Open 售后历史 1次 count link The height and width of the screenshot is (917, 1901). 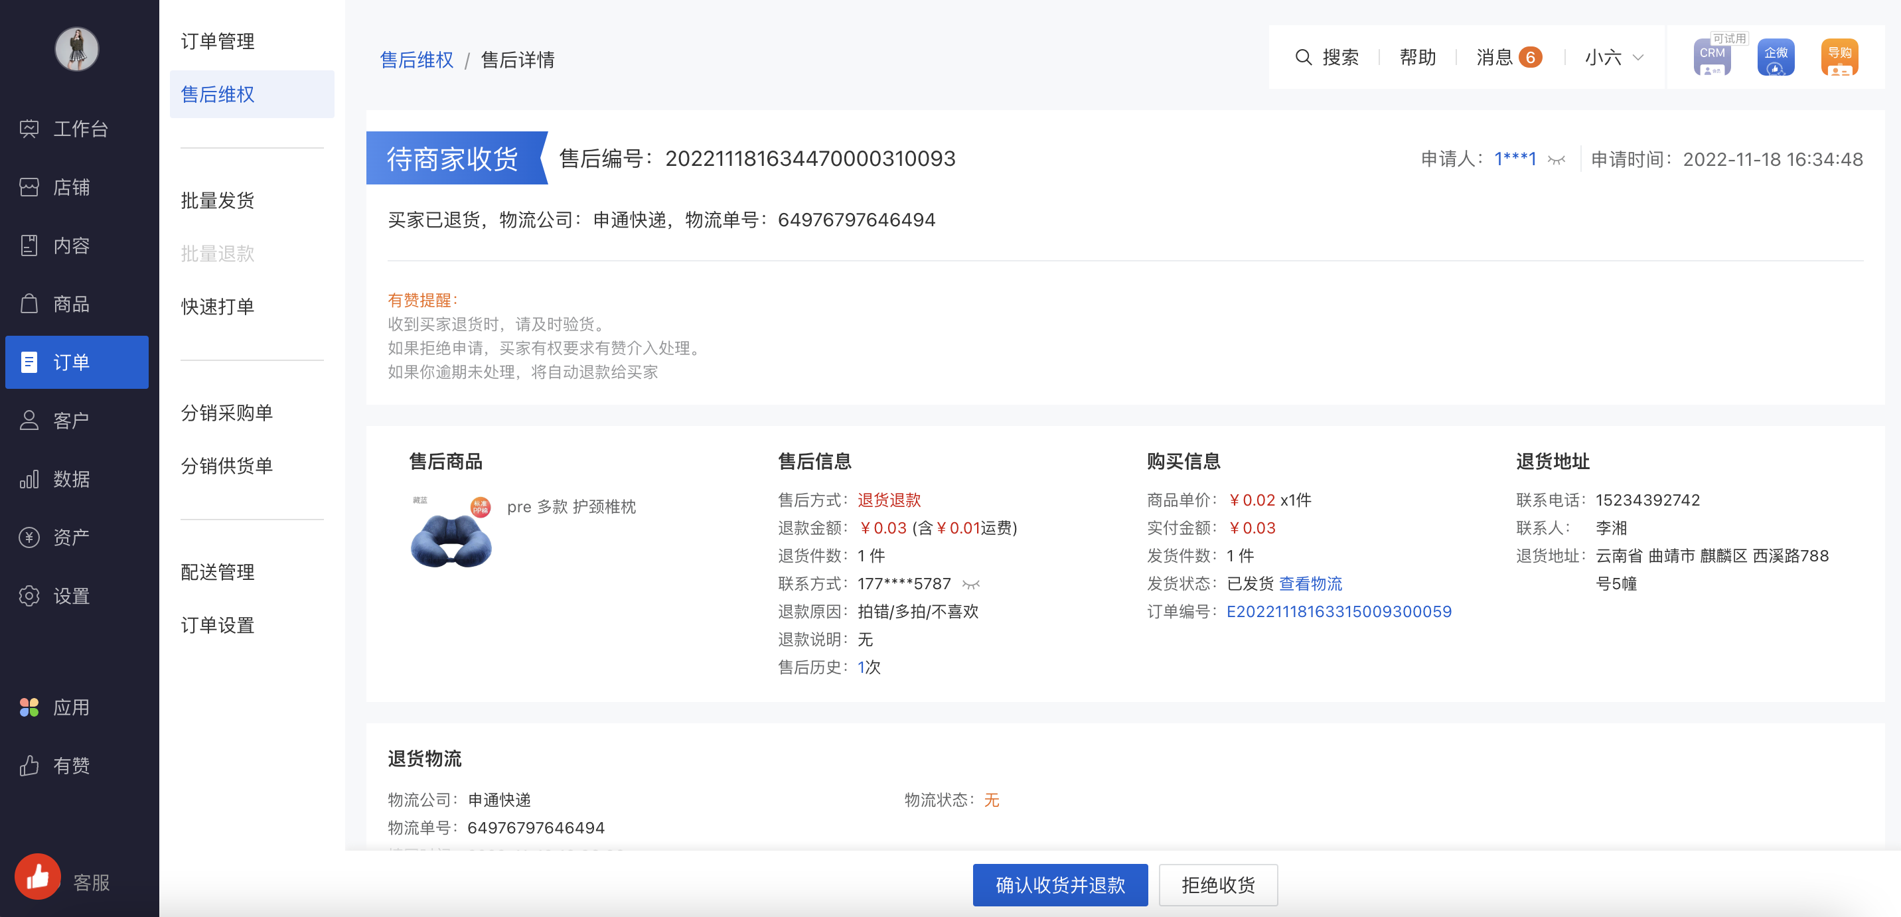(x=869, y=668)
